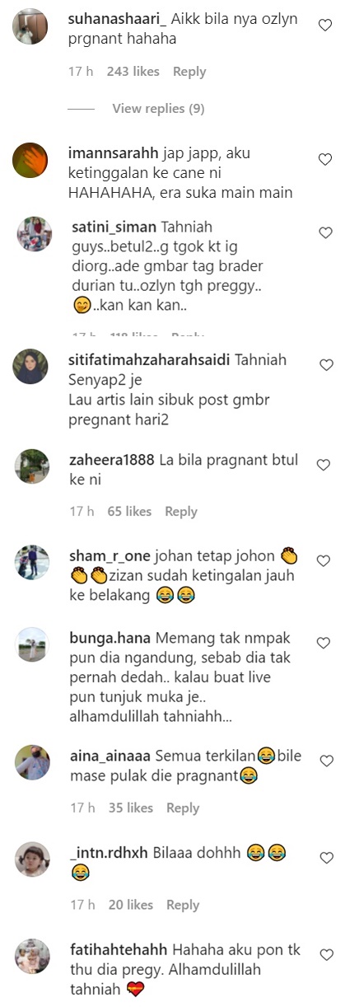This screenshot has height=1007, width=359.
Task: View 243 likes on first comment
Action: tap(133, 72)
